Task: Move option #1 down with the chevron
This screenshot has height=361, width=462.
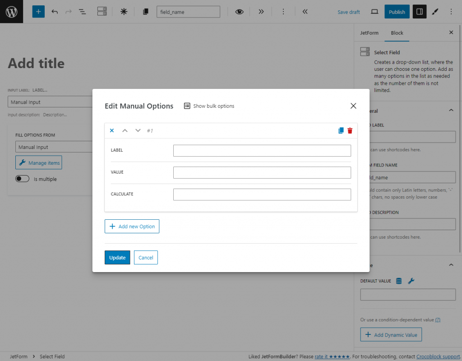Action: [x=138, y=130]
